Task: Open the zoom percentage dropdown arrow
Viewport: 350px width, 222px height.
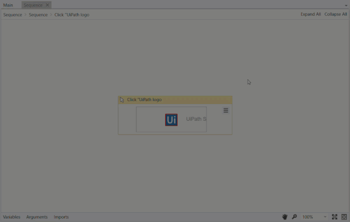Action: coord(325,217)
